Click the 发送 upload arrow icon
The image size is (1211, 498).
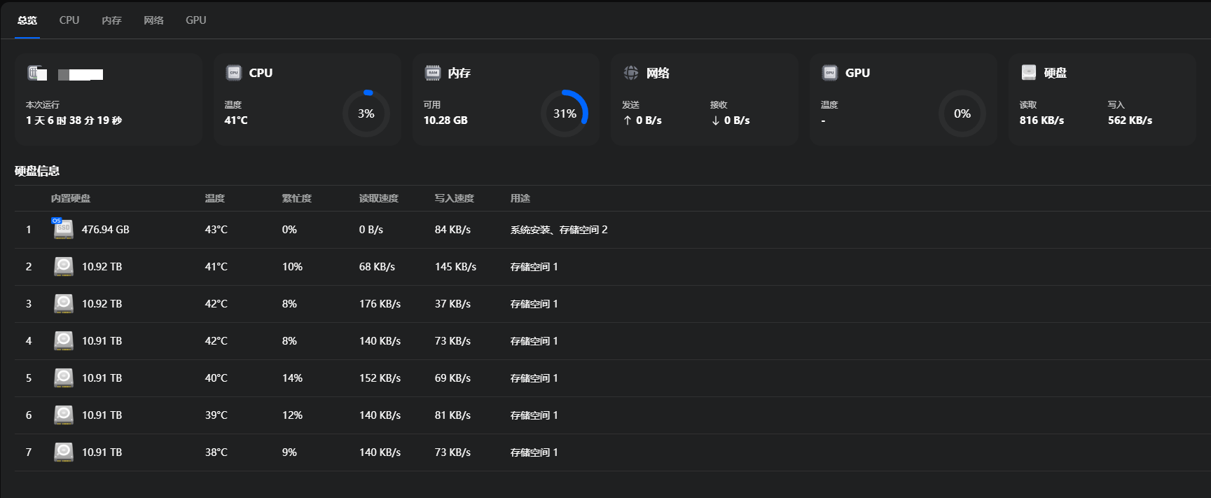[628, 120]
